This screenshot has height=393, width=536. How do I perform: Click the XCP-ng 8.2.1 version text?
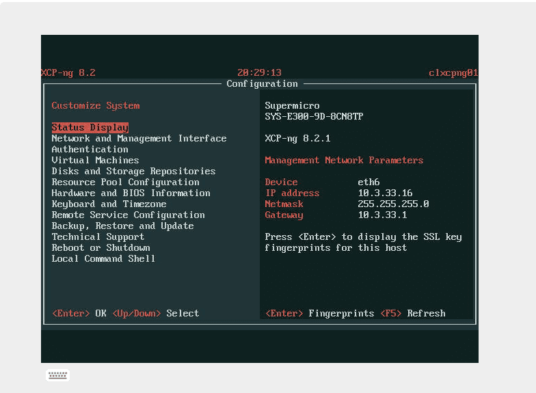pyautogui.click(x=298, y=138)
